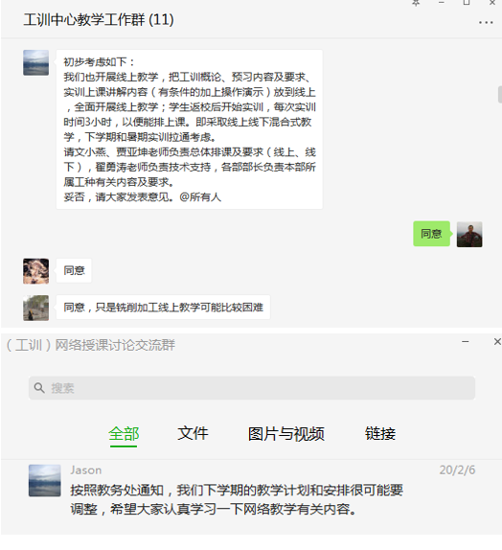Image resolution: width=502 pixels, height=550 pixels.
Task: Pin the chat window on top
Action: coord(416,3)
